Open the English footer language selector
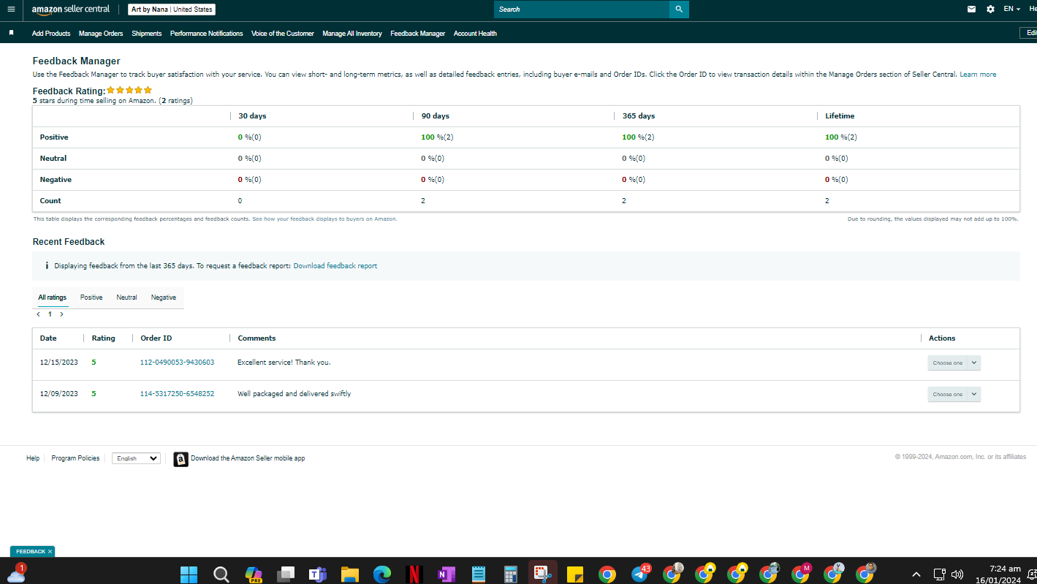The width and height of the screenshot is (1037, 584). 136,459
